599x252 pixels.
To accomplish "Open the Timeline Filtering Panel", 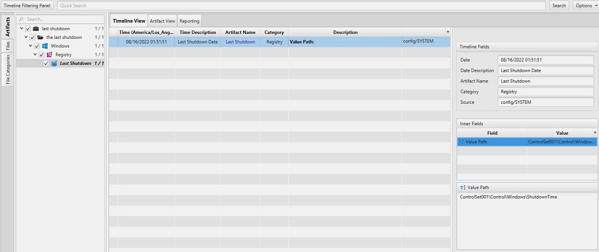I will (27, 5).
